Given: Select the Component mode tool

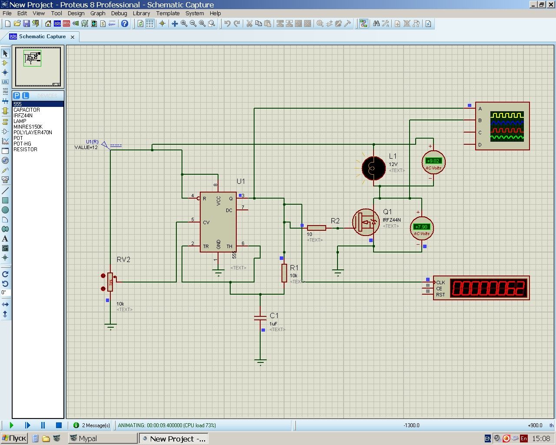Looking at the screenshot, I should 5,63.
